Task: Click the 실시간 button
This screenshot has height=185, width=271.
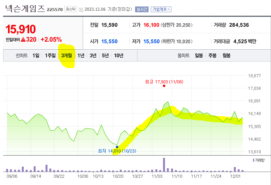Action: click(x=142, y=9)
